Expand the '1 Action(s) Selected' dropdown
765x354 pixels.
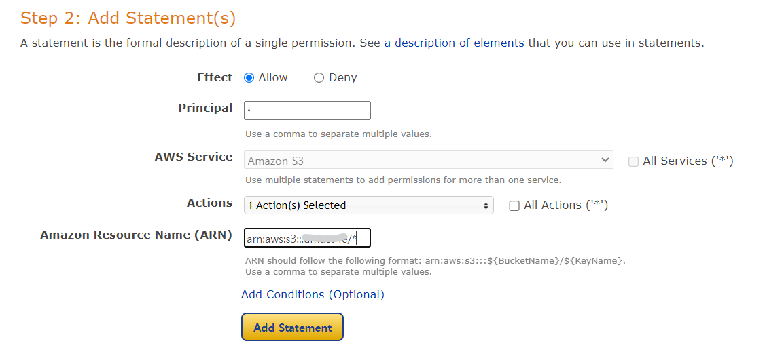tap(368, 205)
